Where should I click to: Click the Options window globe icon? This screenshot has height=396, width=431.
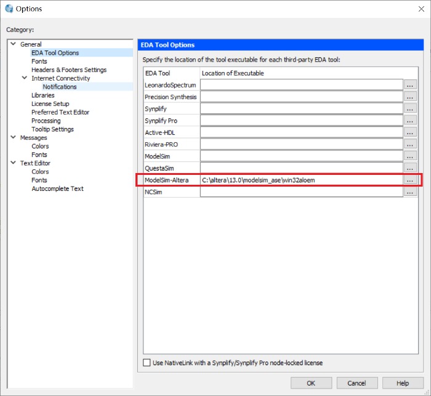pos(9,9)
